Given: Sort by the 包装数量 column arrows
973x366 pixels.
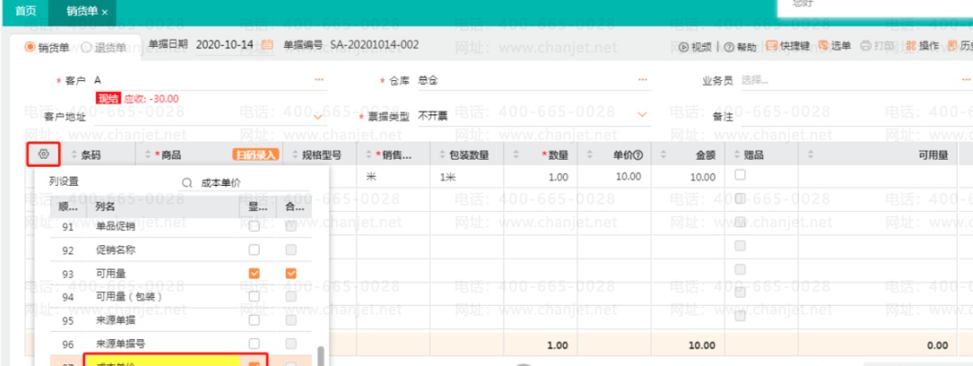Looking at the screenshot, I should pos(443,156).
